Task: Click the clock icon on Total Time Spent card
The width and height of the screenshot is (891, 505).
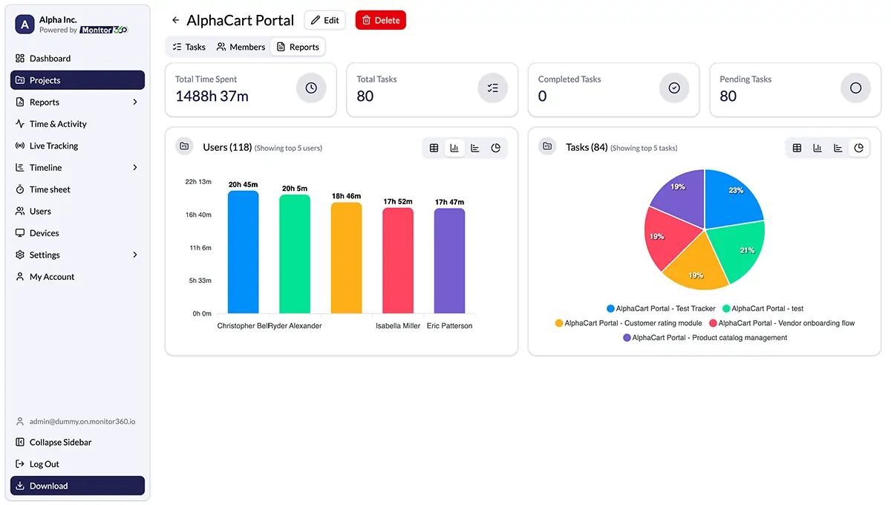Action: (311, 88)
